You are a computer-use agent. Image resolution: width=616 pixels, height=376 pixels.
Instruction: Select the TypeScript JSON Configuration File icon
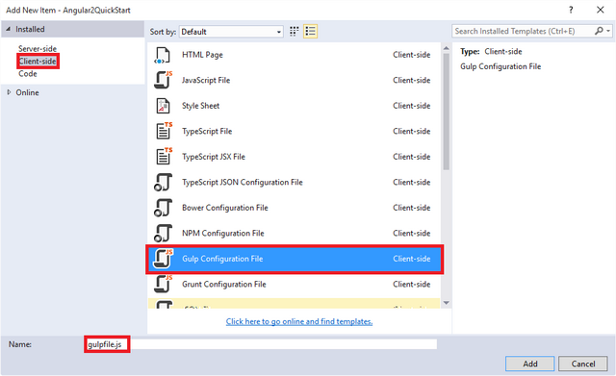(x=163, y=182)
